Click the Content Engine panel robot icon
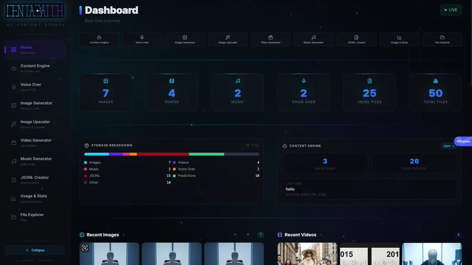Screen dimensions: 472x265 [x=285, y=146]
